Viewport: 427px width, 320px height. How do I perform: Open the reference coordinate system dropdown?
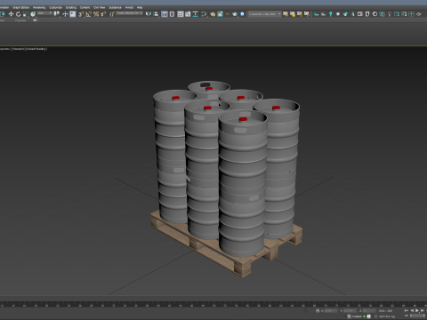44,13
